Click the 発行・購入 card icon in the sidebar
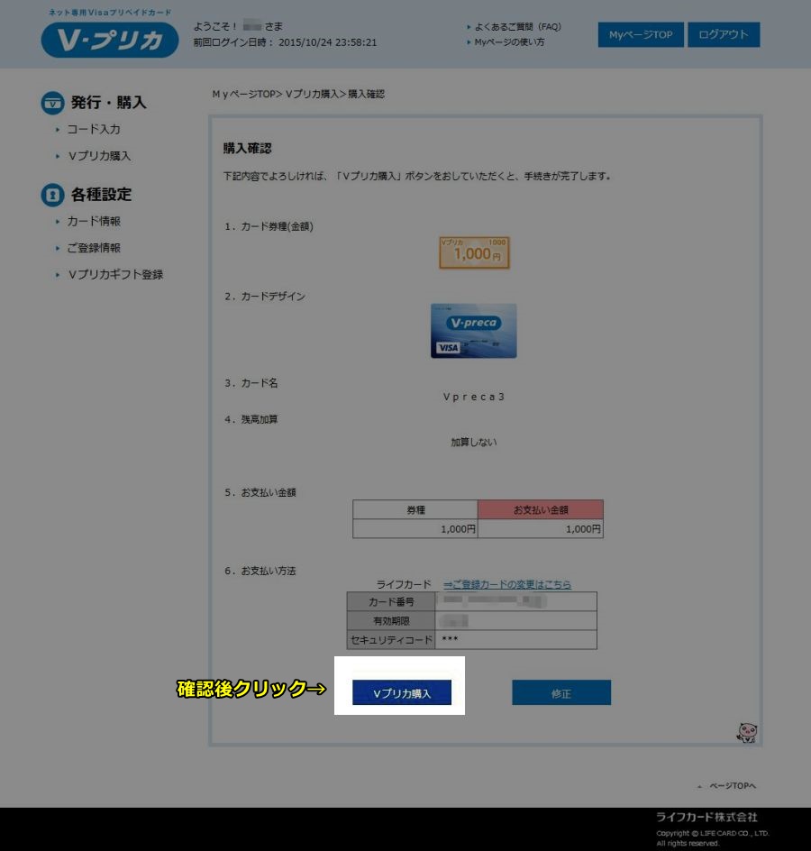Screen dimensions: 811x851 pos(53,103)
